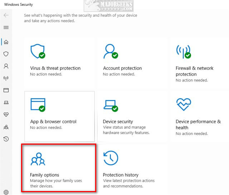Click 'No action needed.' under Firewall & network
The height and width of the screenshot is (195, 229).
click(x=192, y=80)
